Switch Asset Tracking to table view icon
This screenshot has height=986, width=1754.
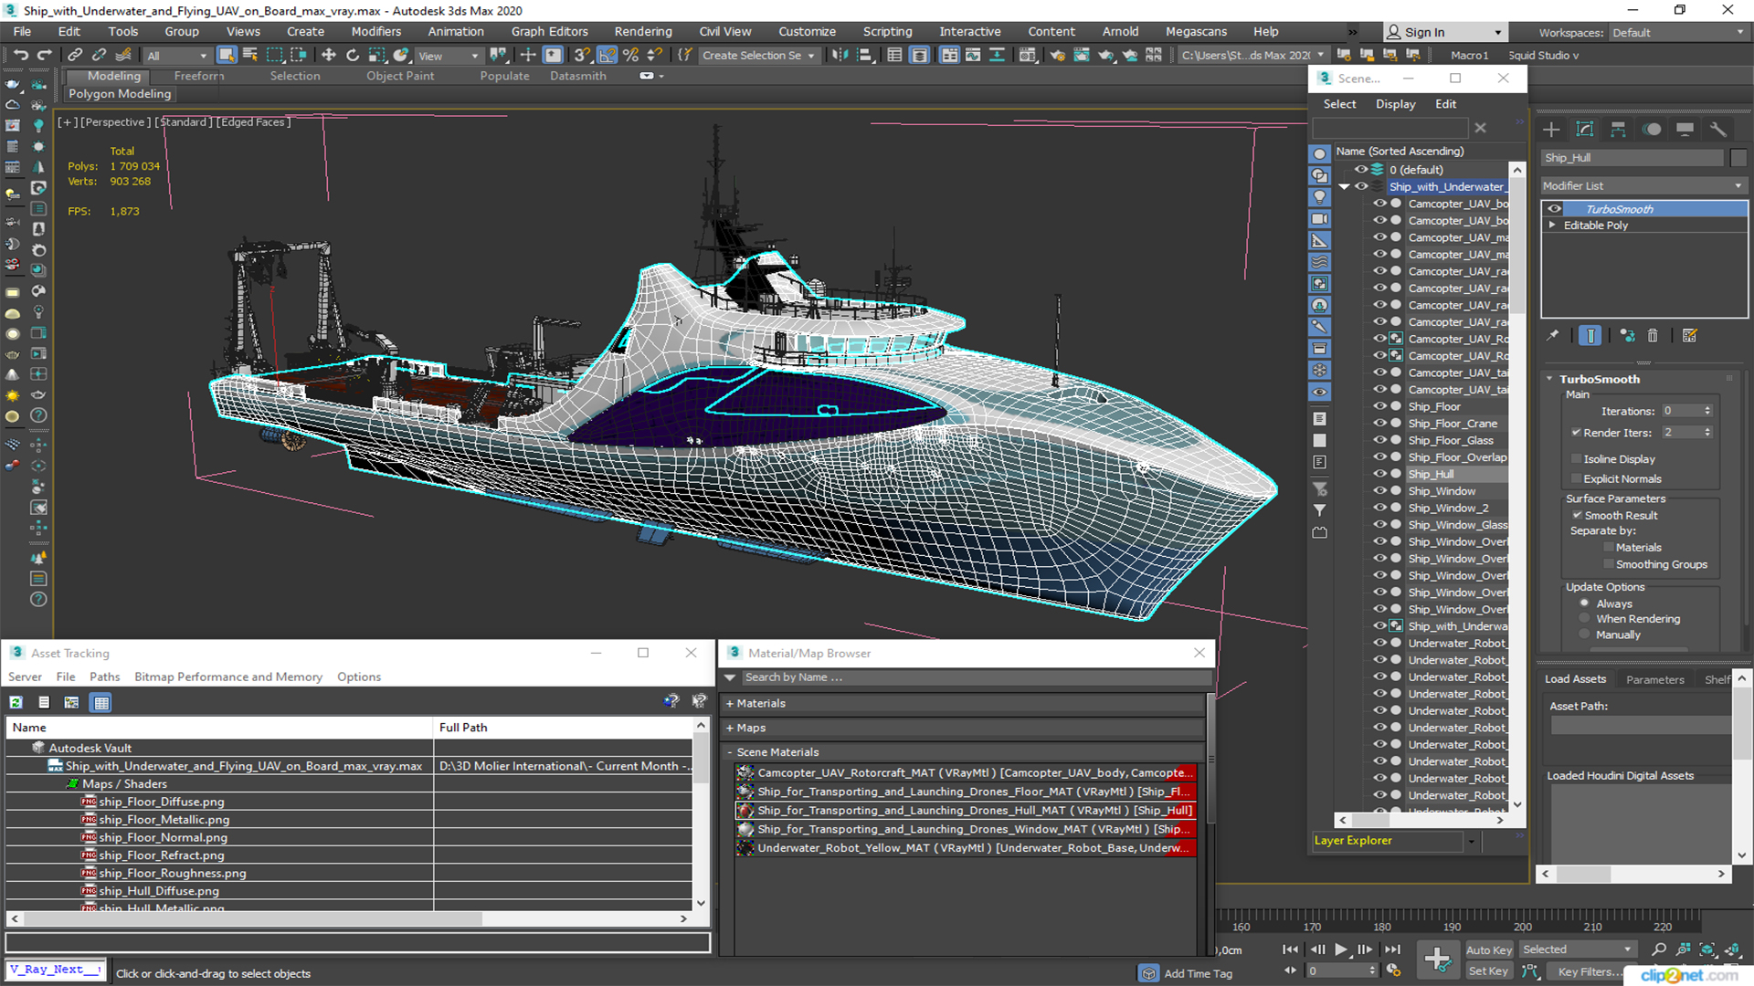click(101, 702)
